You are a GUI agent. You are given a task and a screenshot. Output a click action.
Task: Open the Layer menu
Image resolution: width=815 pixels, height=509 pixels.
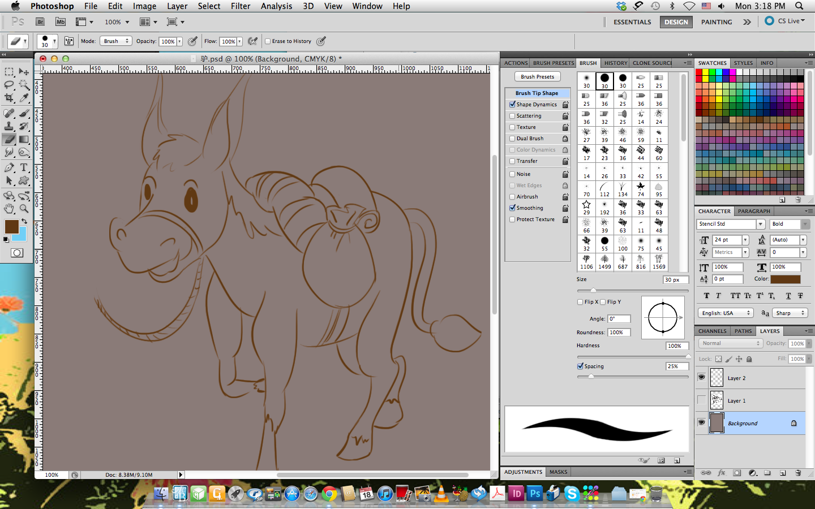(x=177, y=6)
